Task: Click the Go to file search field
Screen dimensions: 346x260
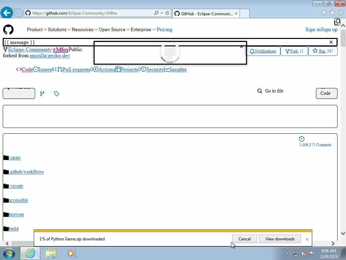Action: pos(274,91)
